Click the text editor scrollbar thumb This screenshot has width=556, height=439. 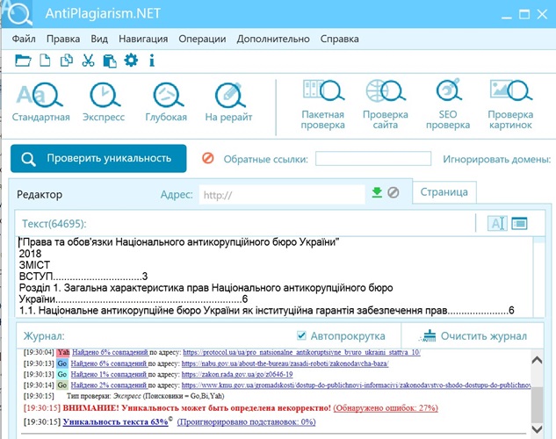[x=539, y=241]
